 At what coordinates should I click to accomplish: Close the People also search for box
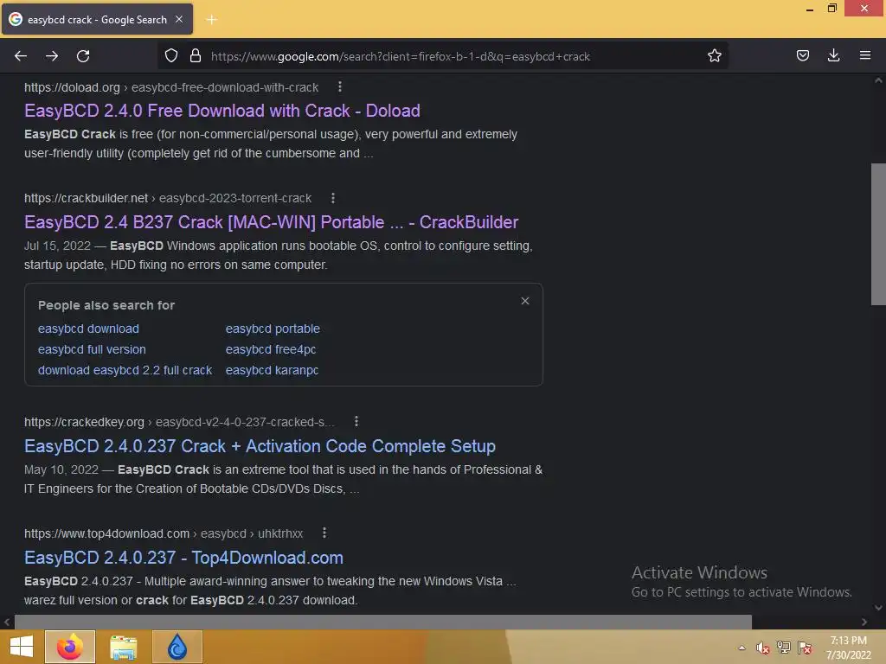pyautogui.click(x=525, y=301)
